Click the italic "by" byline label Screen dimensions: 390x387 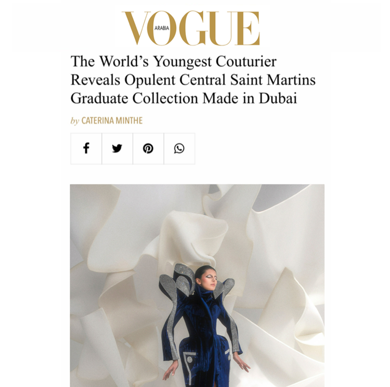click(x=75, y=121)
